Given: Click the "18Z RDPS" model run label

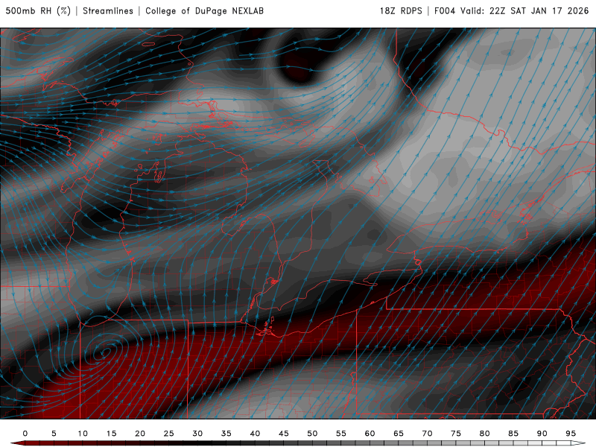Looking at the screenshot, I should tap(401, 11).
